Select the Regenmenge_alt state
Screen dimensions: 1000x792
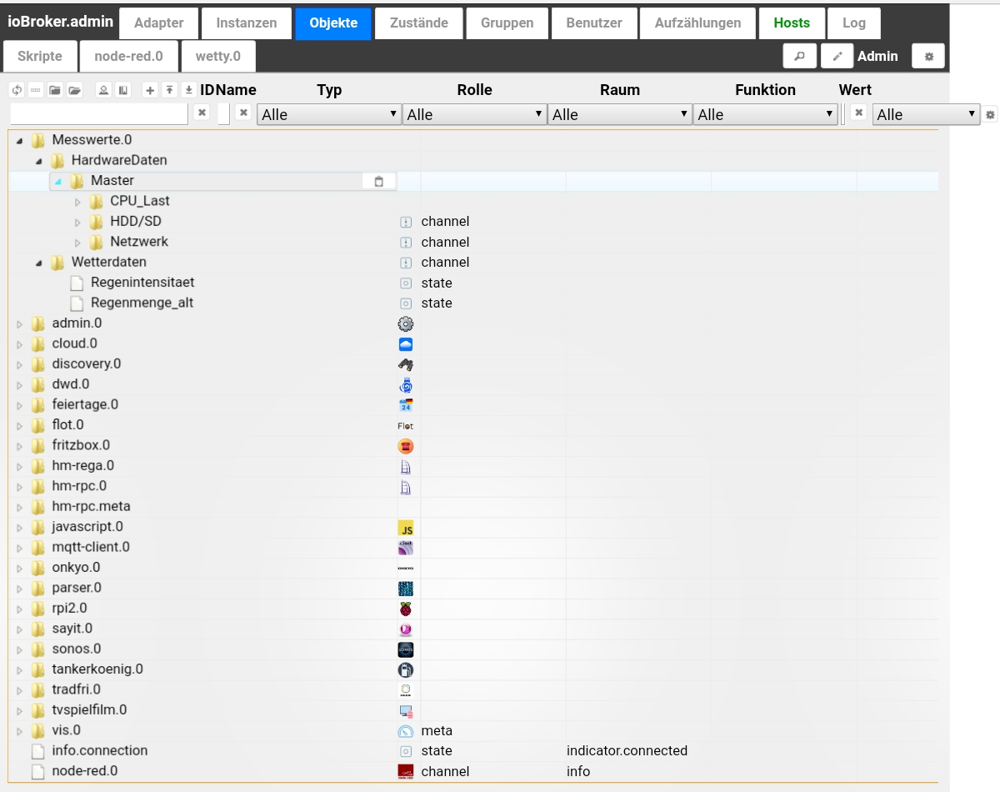point(142,303)
